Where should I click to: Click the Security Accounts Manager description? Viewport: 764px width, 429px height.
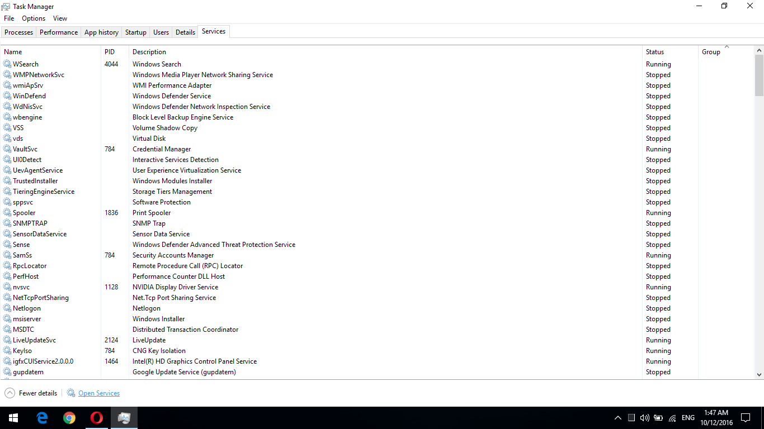coord(173,255)
